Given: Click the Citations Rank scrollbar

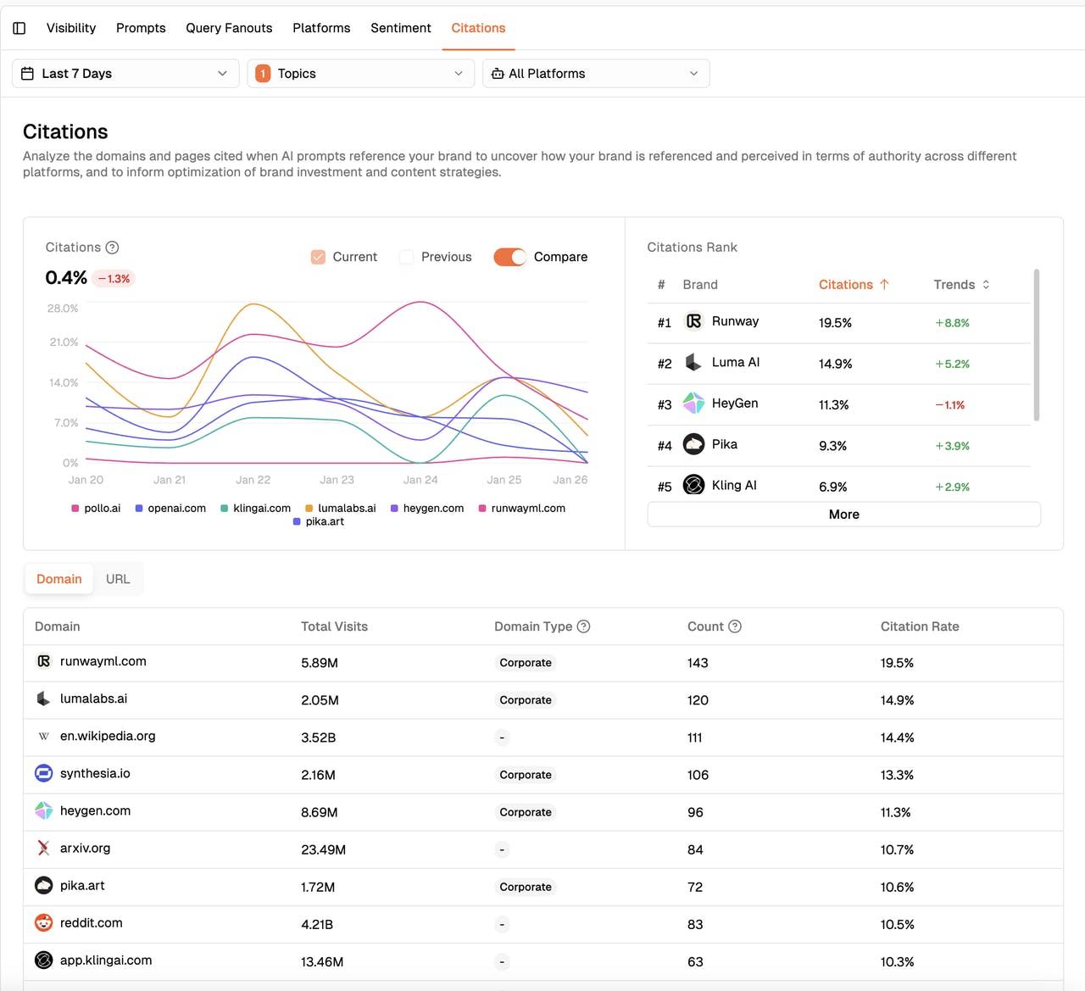Looking at the screenshot, I should click(x=1037, y=345).
